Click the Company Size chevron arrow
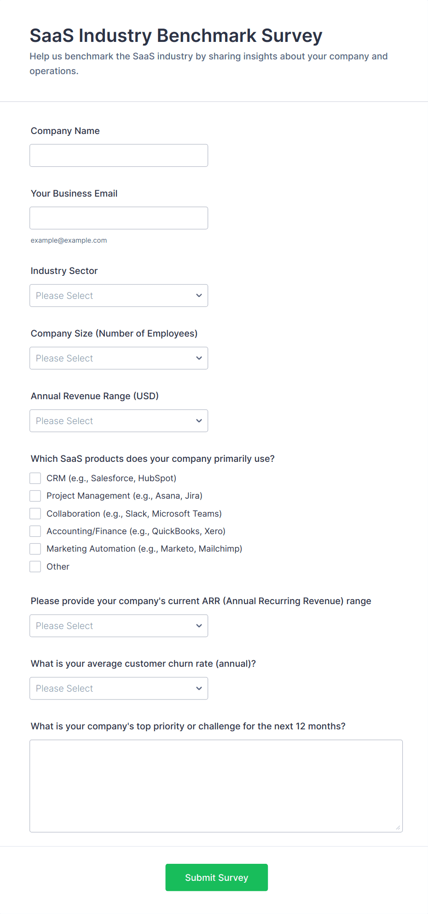Screen dimensions: 428x914 (199, 358)
